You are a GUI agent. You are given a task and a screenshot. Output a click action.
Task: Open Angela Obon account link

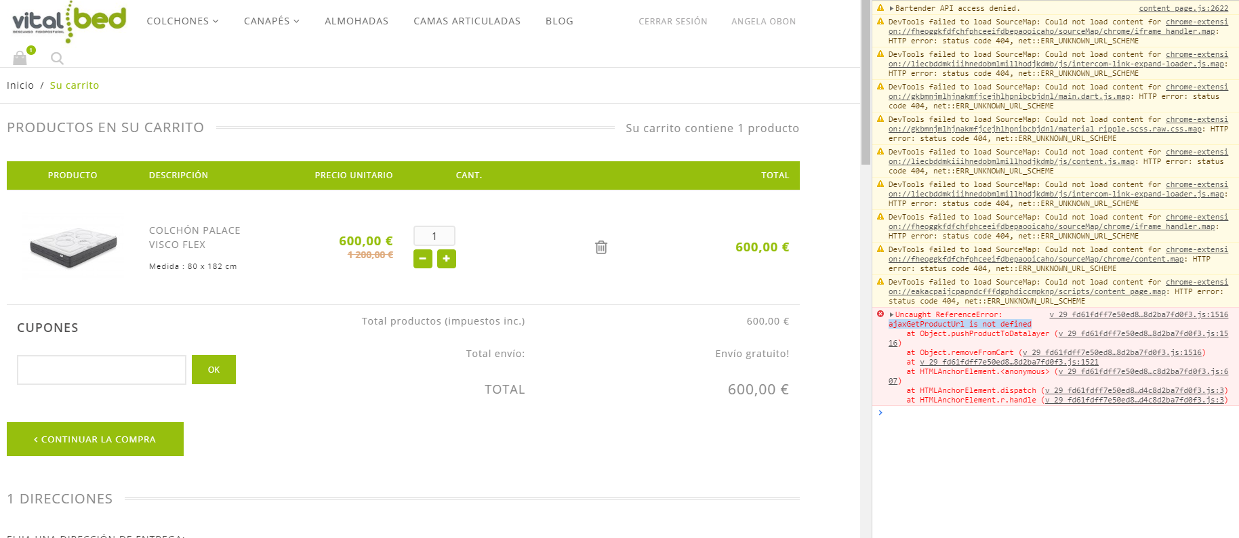[763, 22]
